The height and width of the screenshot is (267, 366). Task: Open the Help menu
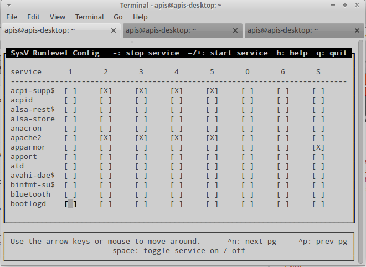pos(140,17)
